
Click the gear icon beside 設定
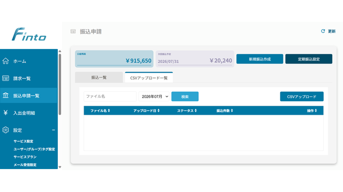click(x=6, y=130)
